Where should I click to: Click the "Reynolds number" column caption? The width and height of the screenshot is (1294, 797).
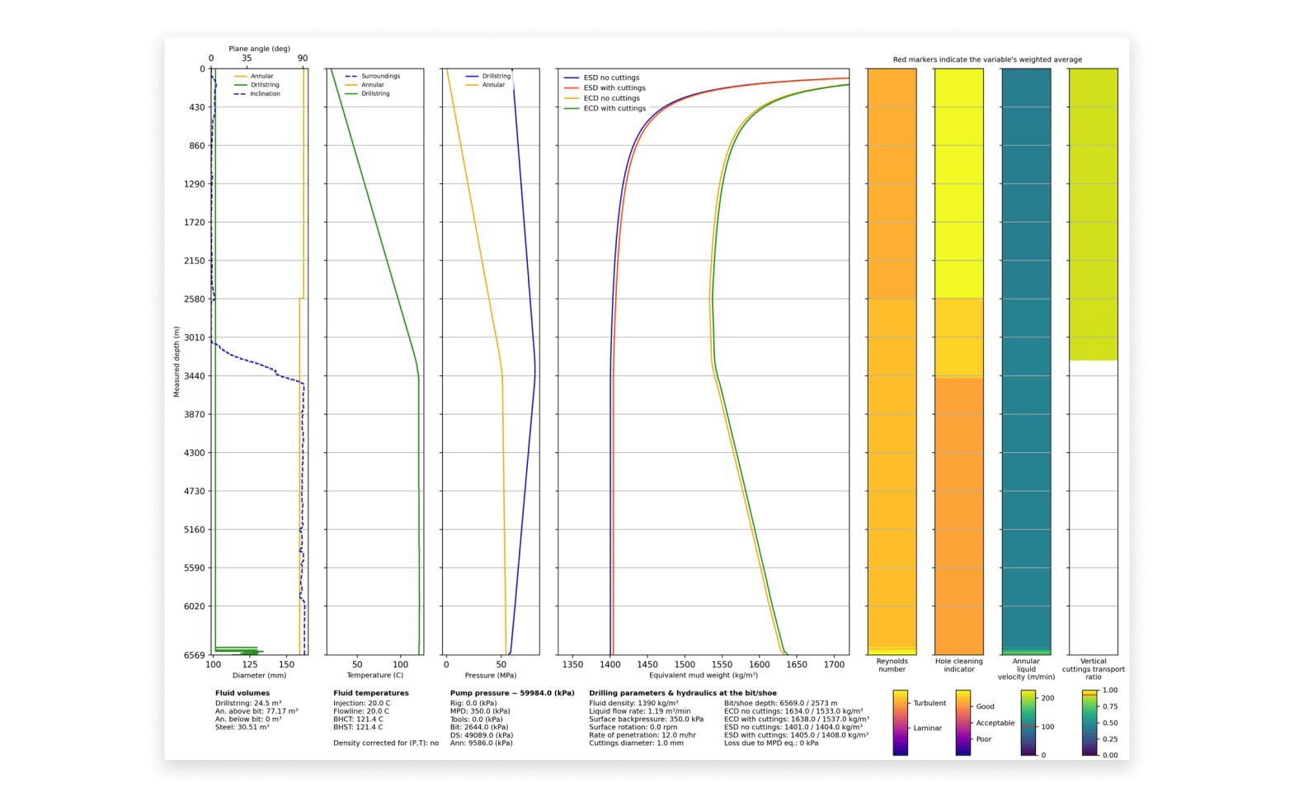point(892,665)
